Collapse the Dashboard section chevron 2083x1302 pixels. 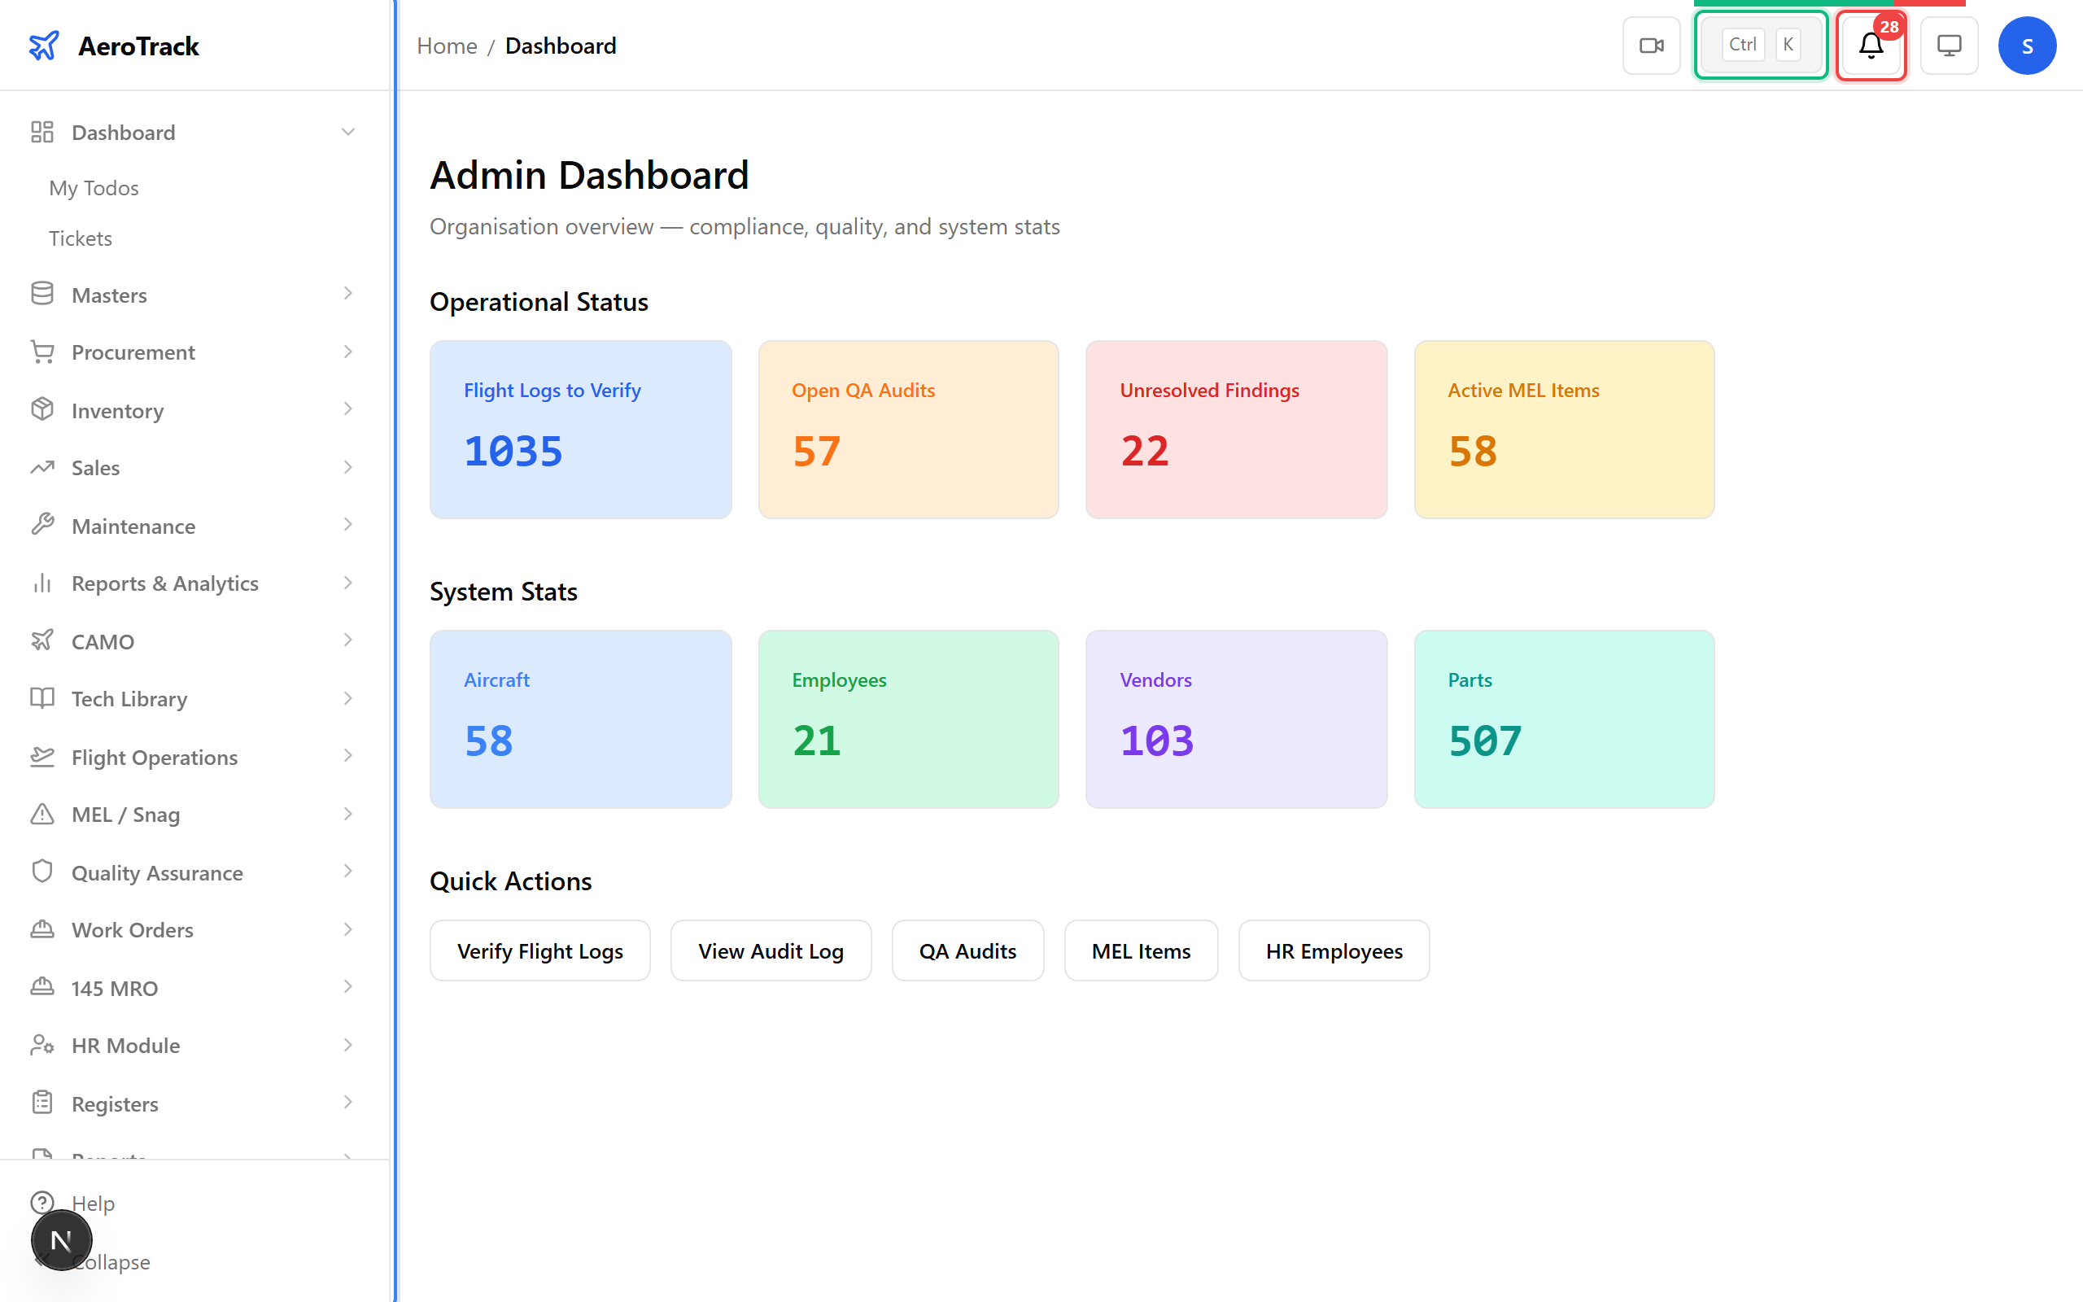[x=347, y=132]
